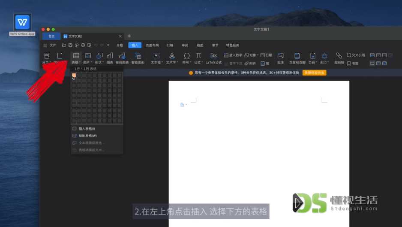Click the chart (图表) icon in the ribbon
402x227 pixels.
click(110, 58)
